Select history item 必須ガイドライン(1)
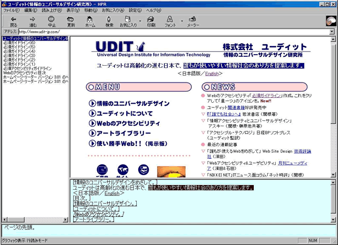This screenshot has width=338, height=245. (19, 64)
